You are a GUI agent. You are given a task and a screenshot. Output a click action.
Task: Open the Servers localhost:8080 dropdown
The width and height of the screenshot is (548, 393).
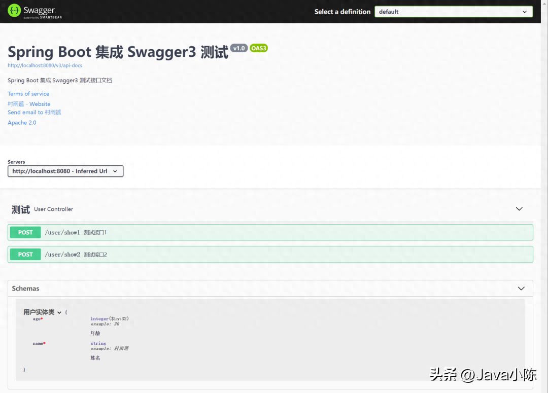pyautogui.click(x=65, y=171)
